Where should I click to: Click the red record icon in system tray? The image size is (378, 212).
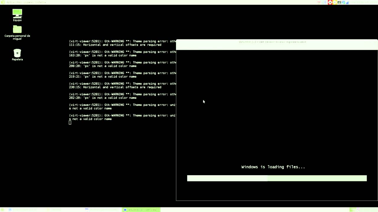coord(330,2)
